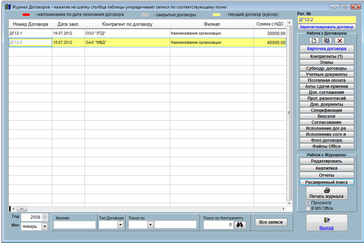Click the horizontal scrollbar right arrow
The image size is (364, 243).
click(x=283, y=209)
